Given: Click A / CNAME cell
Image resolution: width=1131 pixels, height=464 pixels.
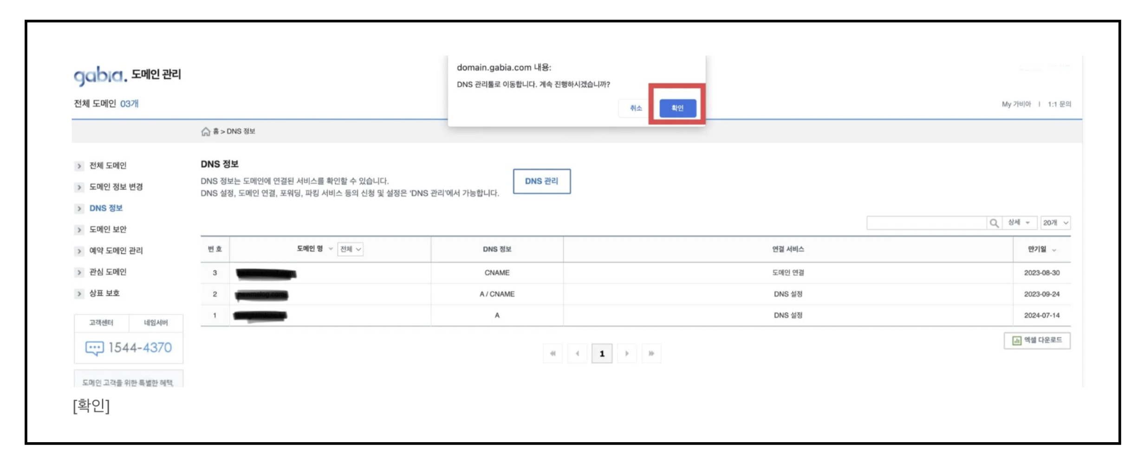Looking at the screenshot, I should 497,294.
